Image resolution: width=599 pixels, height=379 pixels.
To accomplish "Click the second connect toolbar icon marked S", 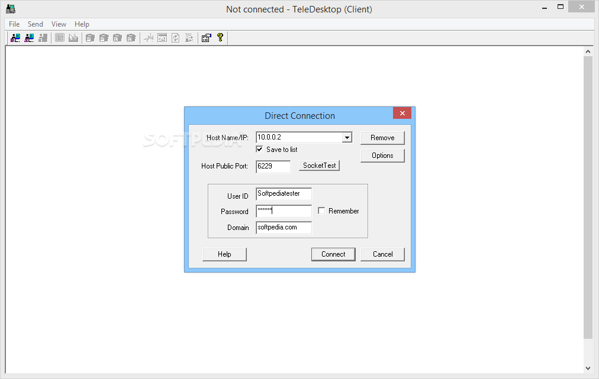I will tap(29, 38).
